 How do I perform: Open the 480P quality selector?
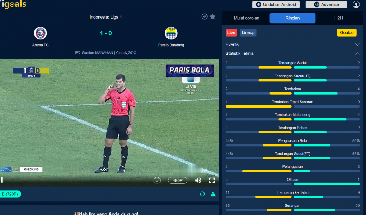coord(177,180)
